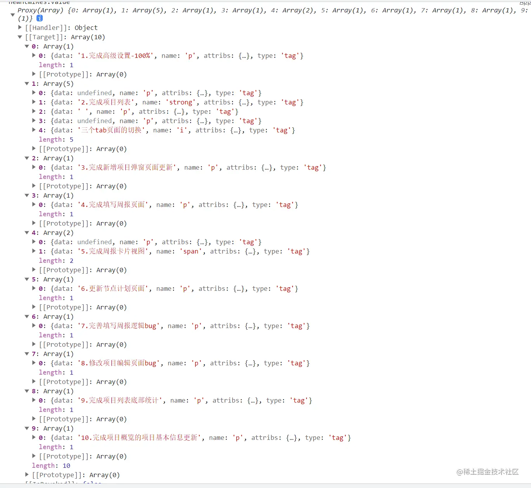
Task: Click the name value 'i'
Action: point(182,130)
